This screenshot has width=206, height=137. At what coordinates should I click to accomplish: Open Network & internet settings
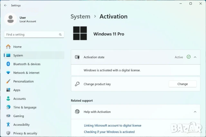(x=26, y=73)
